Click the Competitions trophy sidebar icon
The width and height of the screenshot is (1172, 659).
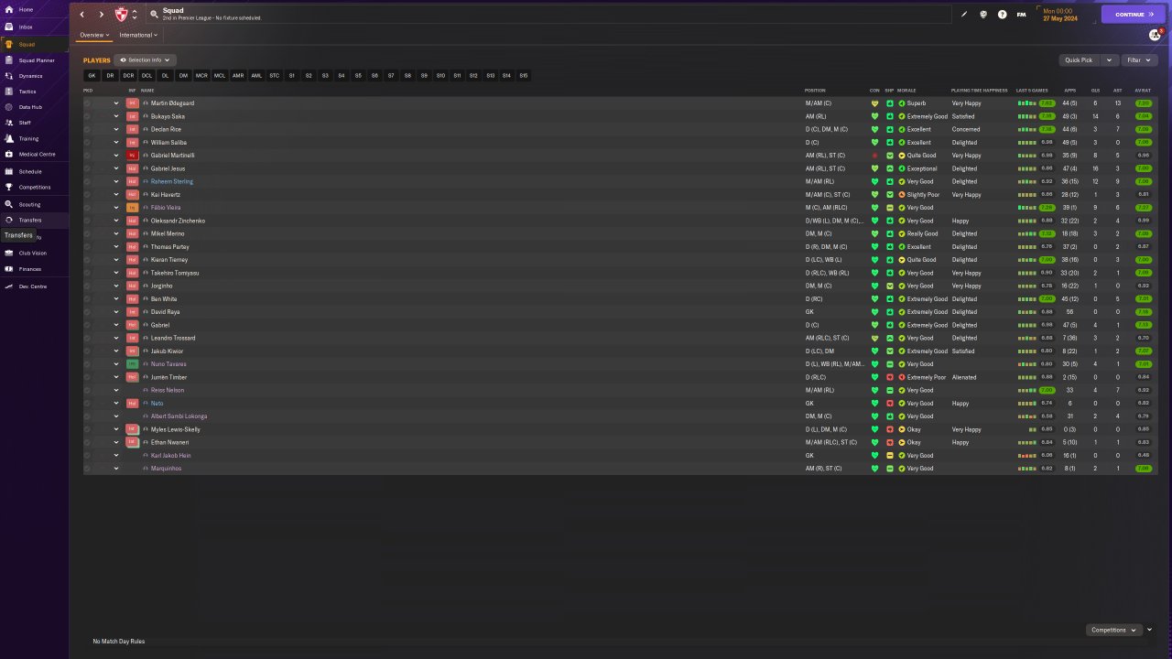8,187
